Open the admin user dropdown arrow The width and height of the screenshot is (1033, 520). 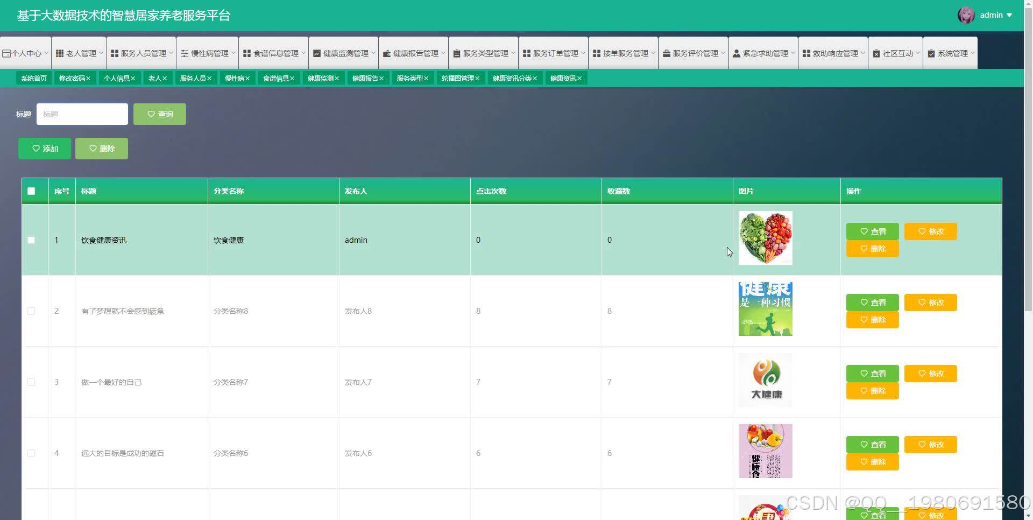tap(1009, 16)
